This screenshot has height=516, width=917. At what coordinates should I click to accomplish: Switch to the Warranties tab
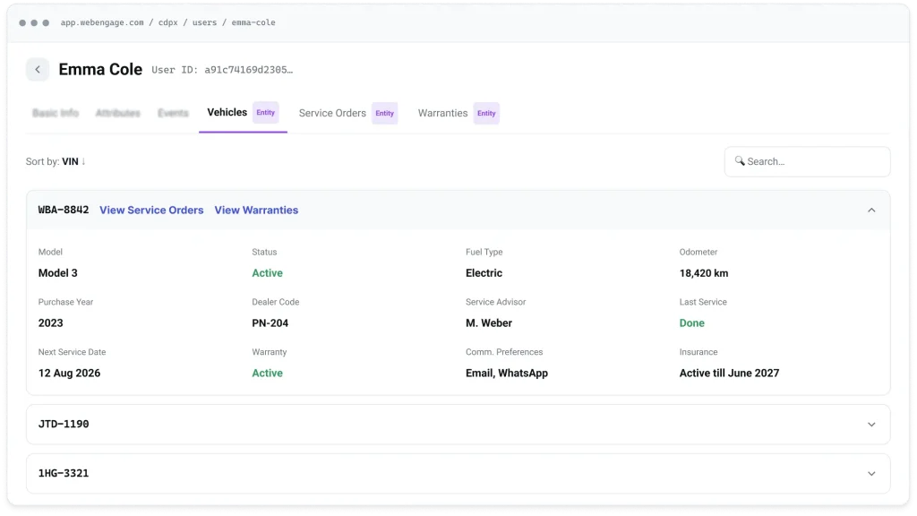(x=442, y=113)
